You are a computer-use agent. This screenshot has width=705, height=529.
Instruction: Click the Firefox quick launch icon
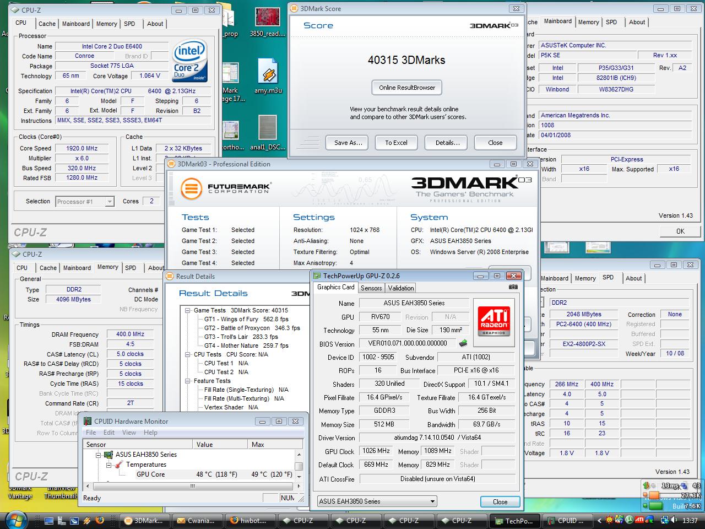pyautogui.click(x=100, y=520)
